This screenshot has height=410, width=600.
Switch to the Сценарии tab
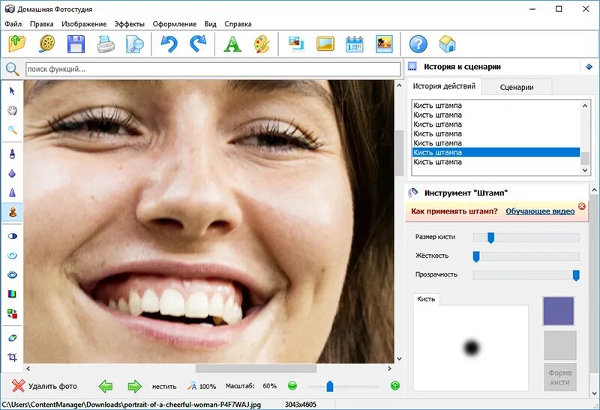pyautogui.click(x=517, y=87)
